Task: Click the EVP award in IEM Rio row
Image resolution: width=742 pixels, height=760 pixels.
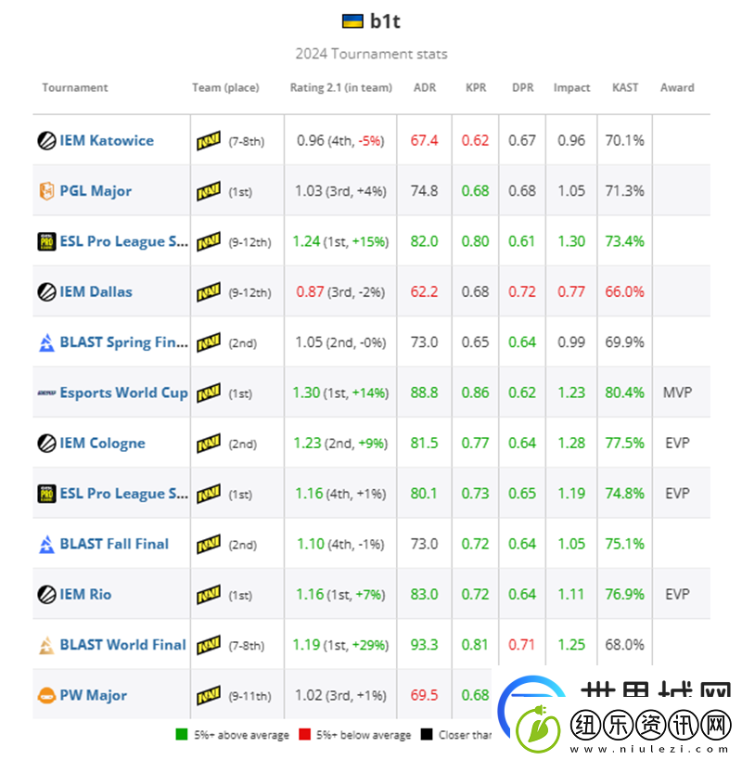Action: 677,594
